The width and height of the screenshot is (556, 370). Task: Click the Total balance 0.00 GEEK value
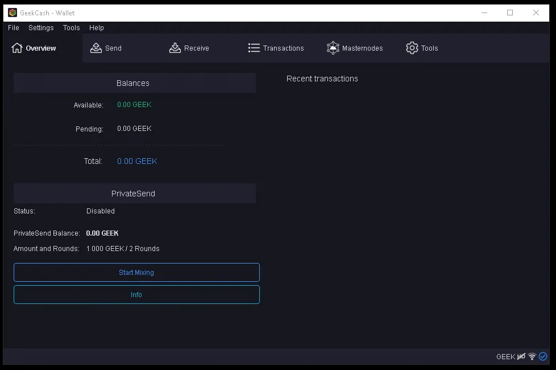tap(137, 161)
